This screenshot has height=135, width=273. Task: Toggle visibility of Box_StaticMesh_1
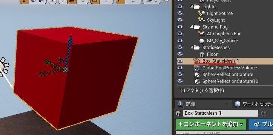(x=180, y=61)
